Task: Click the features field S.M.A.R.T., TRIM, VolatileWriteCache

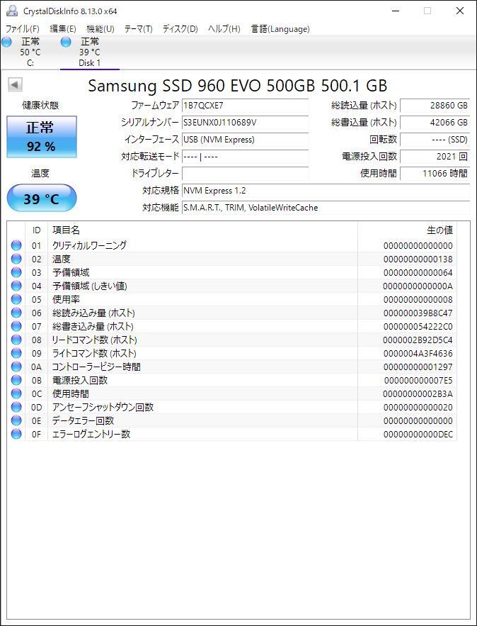Action: (326, 208)
